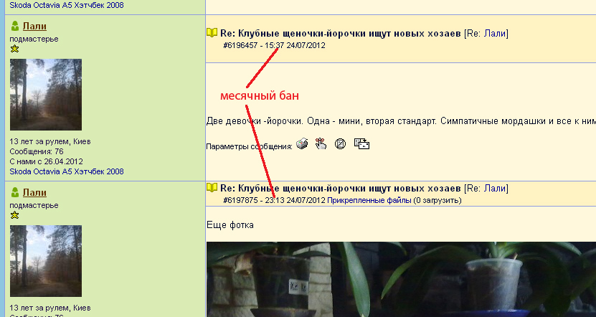Click the green user status icon in second Лали post
The width and height of the screenshot is (596, 317).
click(14, 193)
